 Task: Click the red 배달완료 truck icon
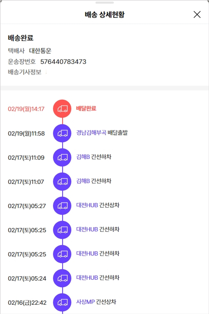pos(62,109)
